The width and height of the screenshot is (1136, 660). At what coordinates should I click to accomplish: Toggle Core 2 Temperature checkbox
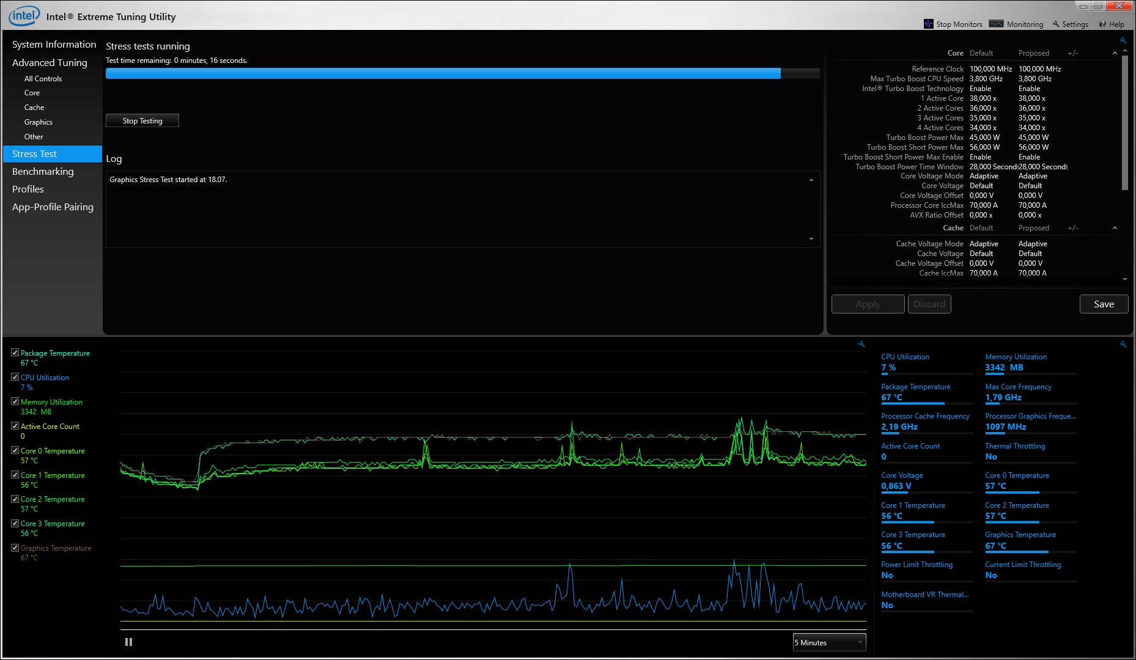15,499
